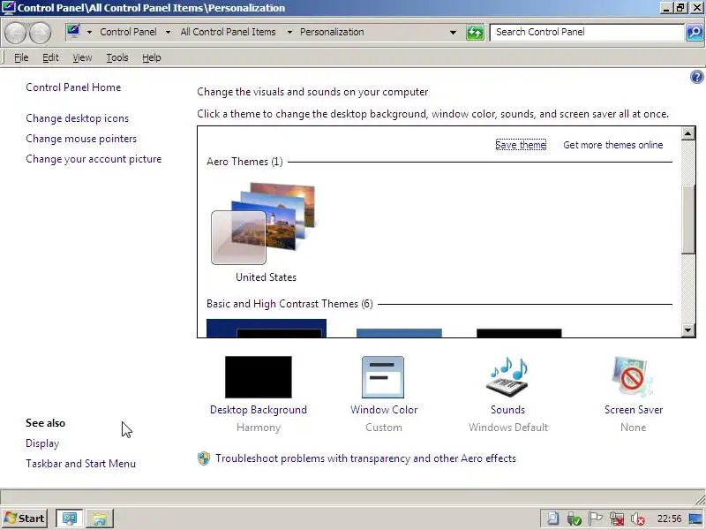Click the shield icon next to Troubleshoot link
This screenshot has width=706, height=530.
tap(204, 458)
